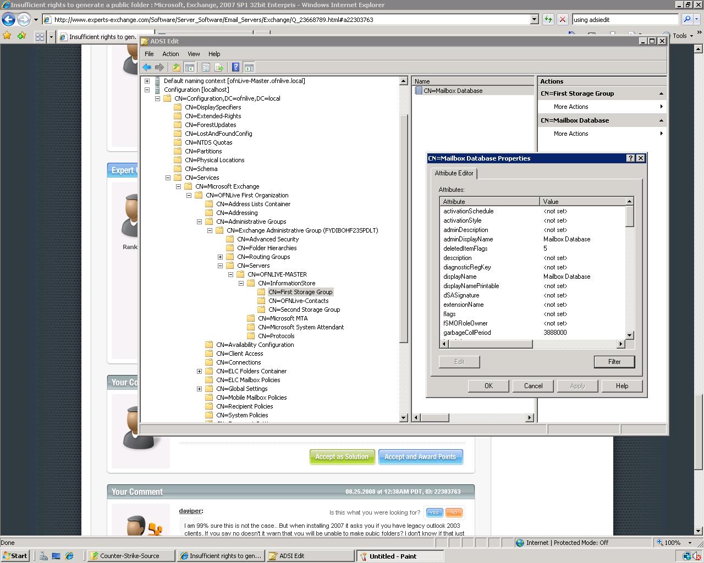Click the NO feedback button
The height and width of the screenshot is (563, 704).
click(453, 512)
